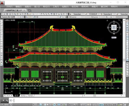Open the AutoCAD 经典 workspace dropdown
This screenshot has width=129, height=106.
click(x=10, y=17)
